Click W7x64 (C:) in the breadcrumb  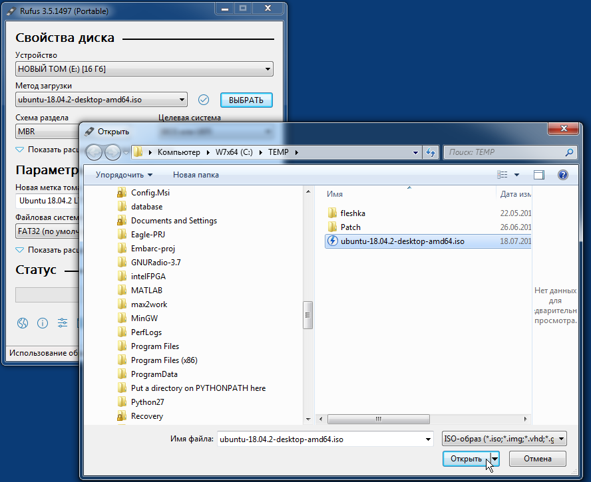(x=234, y=152)
